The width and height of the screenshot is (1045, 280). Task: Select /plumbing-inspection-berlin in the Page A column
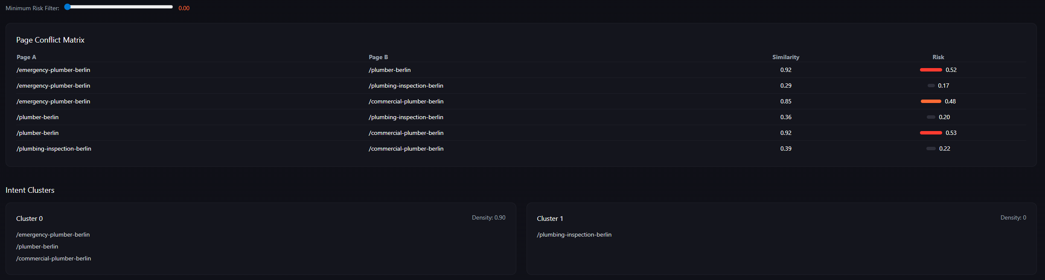click(54, 149)
